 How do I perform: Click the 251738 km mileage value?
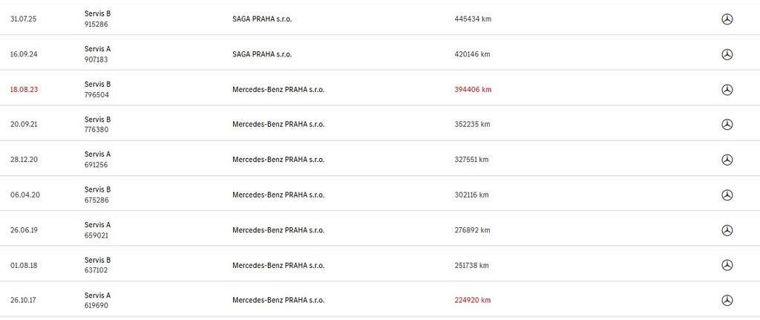coord(473,265)
